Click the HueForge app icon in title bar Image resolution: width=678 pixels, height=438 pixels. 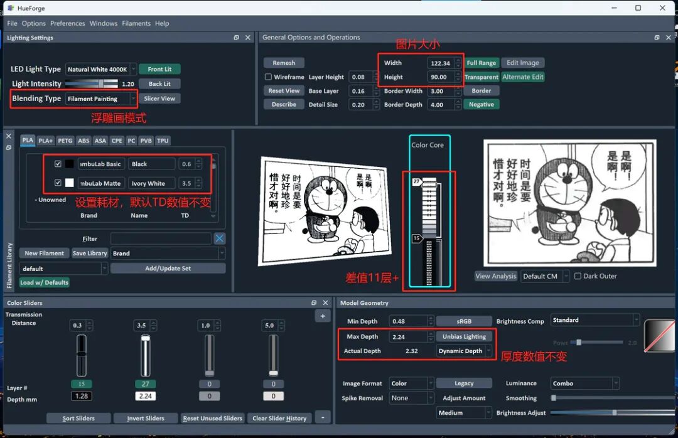[x=11, y=8]
